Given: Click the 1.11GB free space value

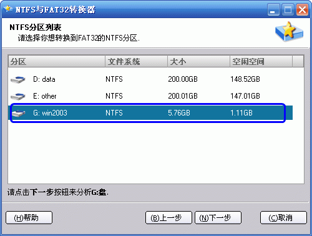Looking at the screenshot, I should [241, 113].
